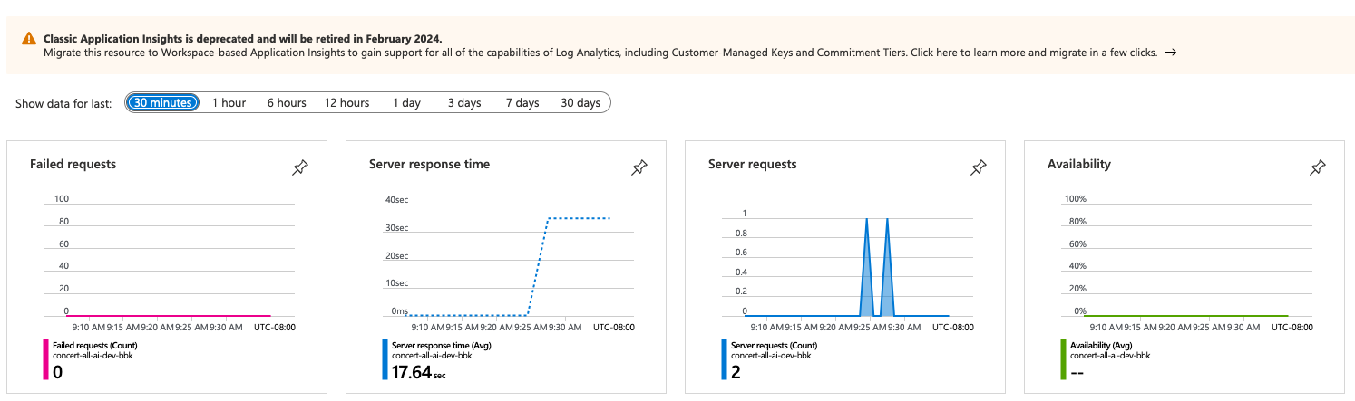The width and height of the screenshot is (1355, 401).
Task: Select the 30 minutes time range
Action: (162, 103)
